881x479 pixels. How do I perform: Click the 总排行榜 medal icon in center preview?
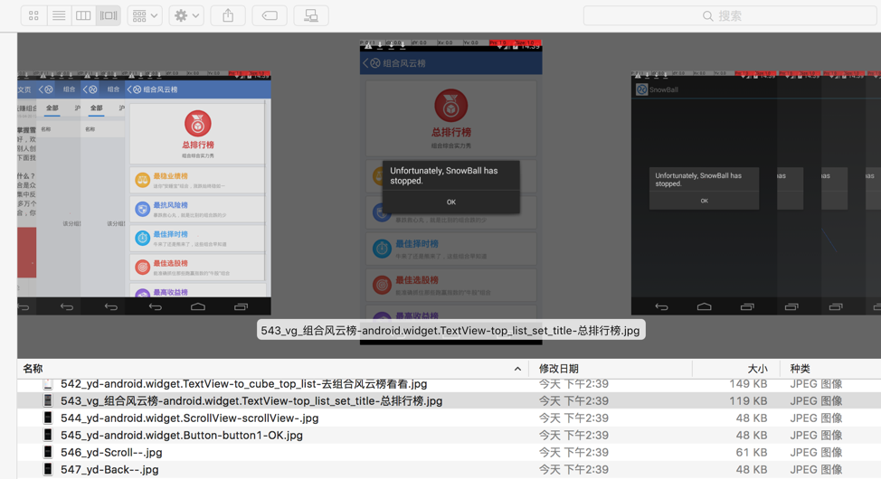point(450,106)
